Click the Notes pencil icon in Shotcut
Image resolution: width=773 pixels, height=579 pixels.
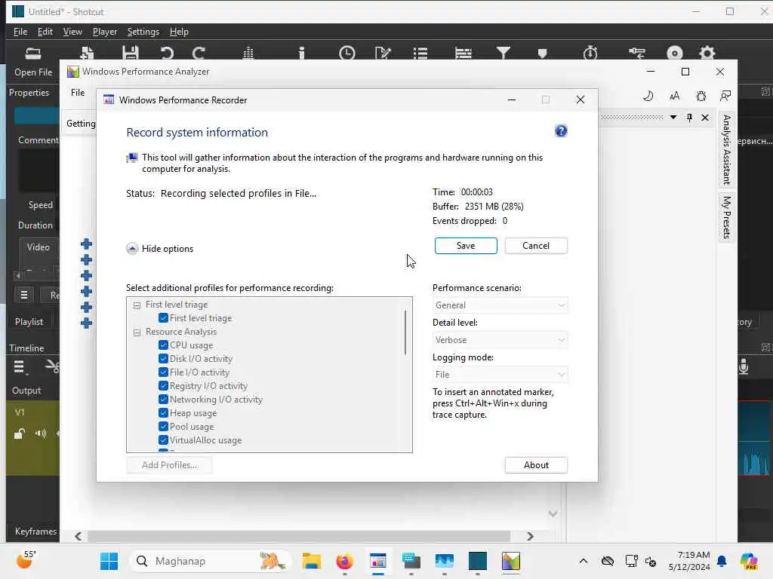[383, 53]
